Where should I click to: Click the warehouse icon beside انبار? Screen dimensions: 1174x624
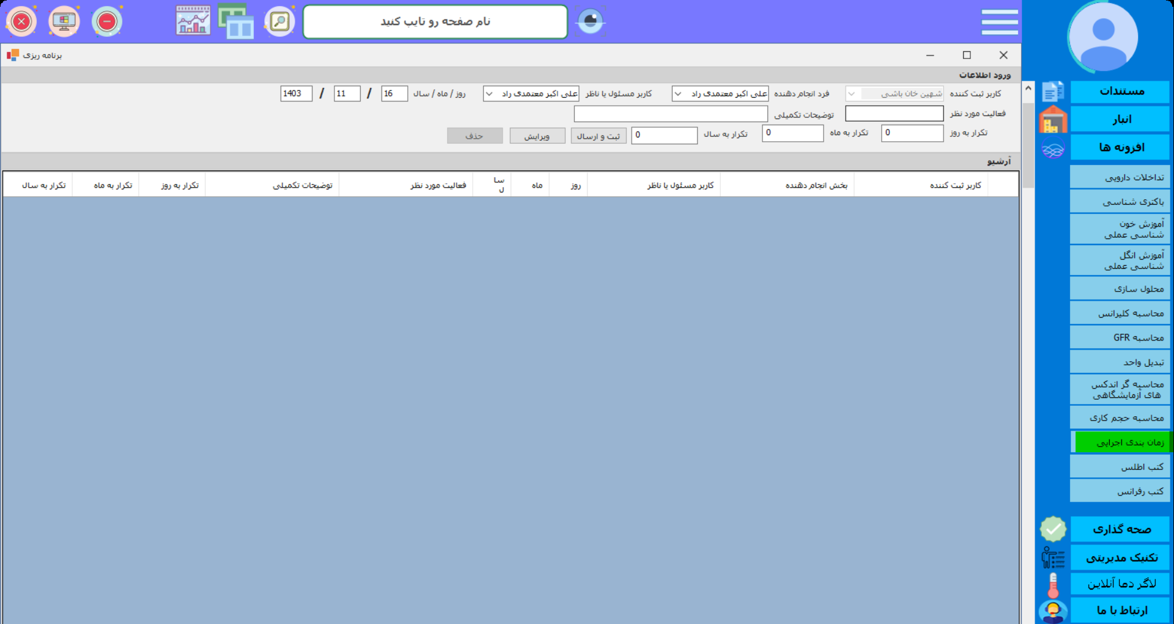click(x=1052, y=120)
